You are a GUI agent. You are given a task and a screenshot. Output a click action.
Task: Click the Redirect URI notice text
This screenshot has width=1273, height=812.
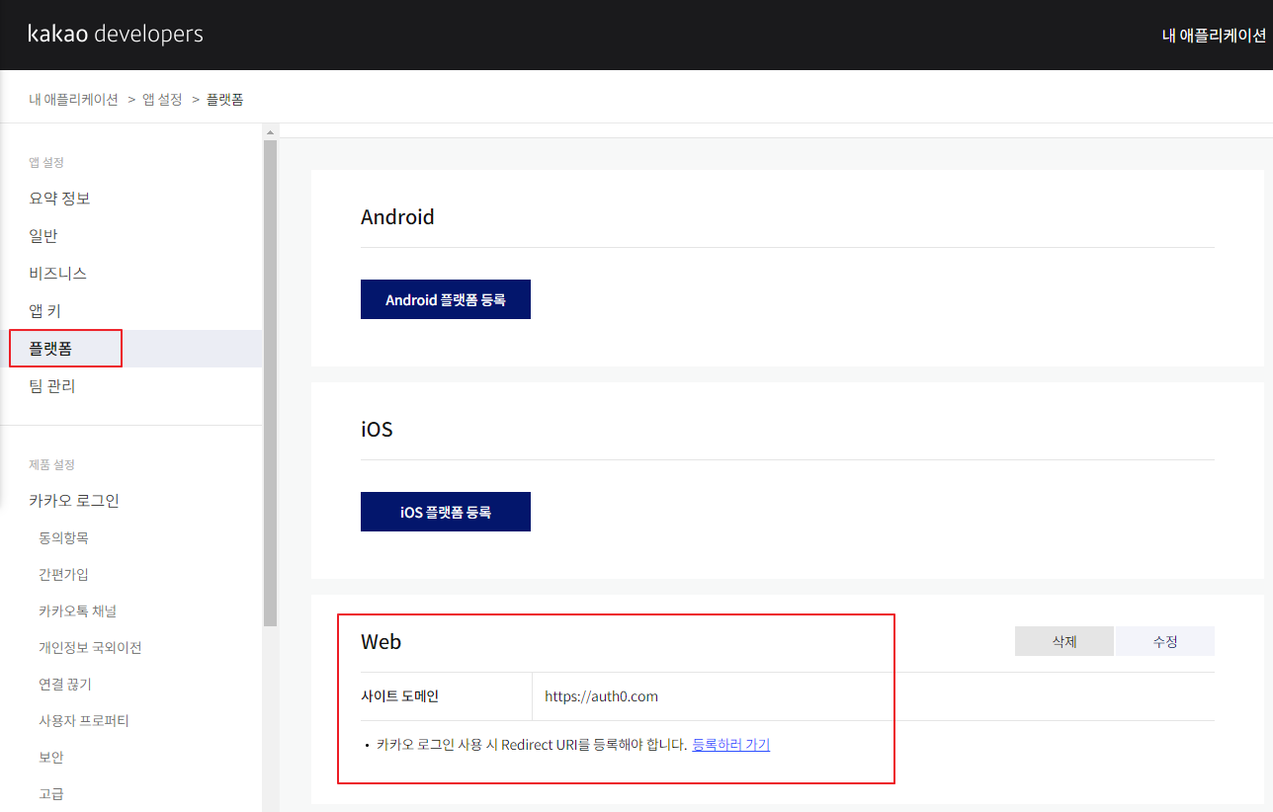point(531,745)
